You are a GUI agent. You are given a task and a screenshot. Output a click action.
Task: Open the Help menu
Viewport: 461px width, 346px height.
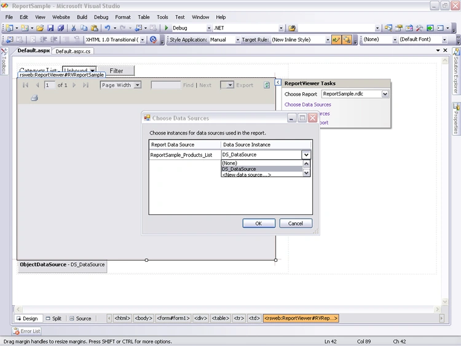coord(221,17)
